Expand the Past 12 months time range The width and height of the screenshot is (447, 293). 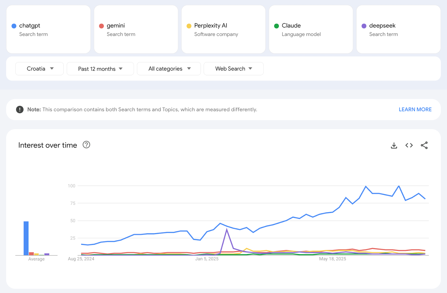click(x=100, y=69)
